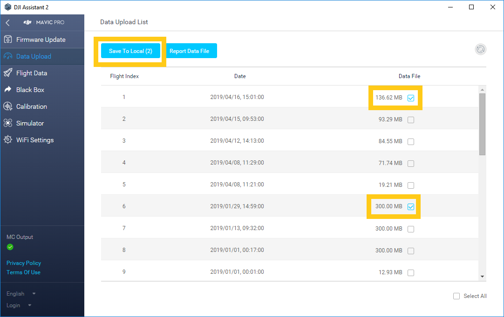Open Black Box section
Image resolution: width=504 pixels, height=317 pixels.
42,90
